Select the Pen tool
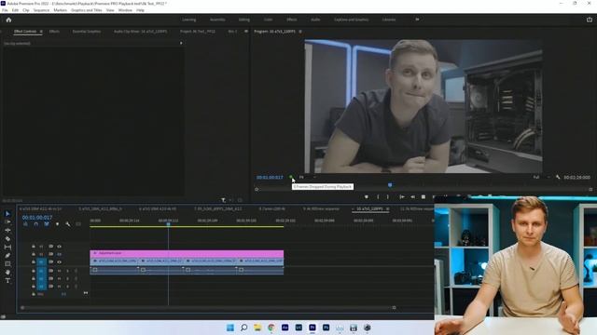Screen dimensions: 597x335 7,256
